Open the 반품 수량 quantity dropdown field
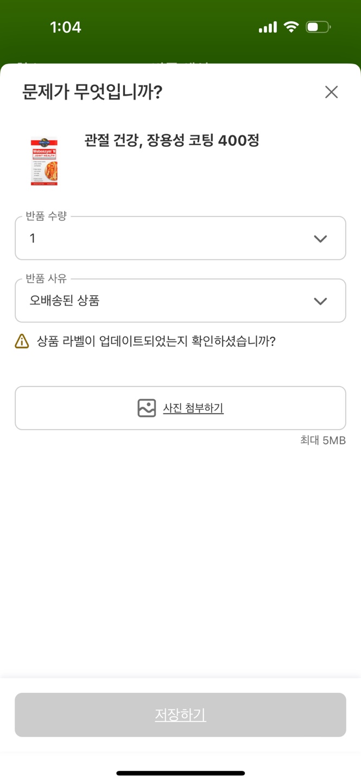The width and height of the screenshot is (361, 783). 163,238
